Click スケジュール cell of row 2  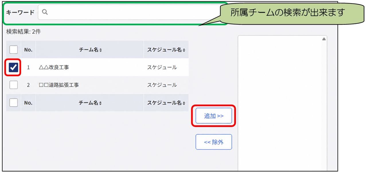(x=162, y=85)
